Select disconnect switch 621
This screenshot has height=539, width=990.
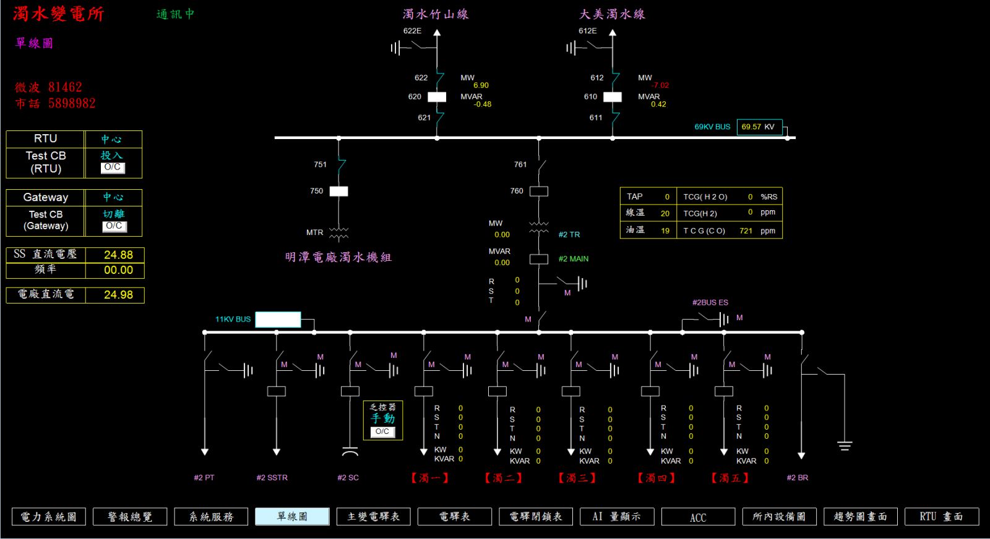pyautogui.click(x=439, y=118)
